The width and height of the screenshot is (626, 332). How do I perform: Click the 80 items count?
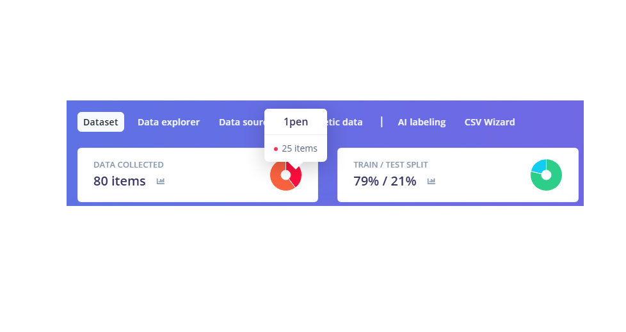click(120, 181)
